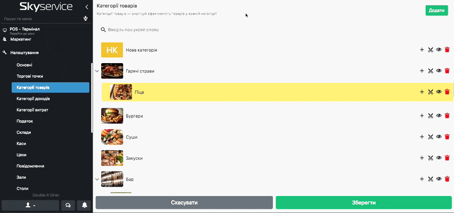This screenshot has height=213, width=454.
Task: Open the chat bubbles icon in sidebar
Action: [68, 205]
